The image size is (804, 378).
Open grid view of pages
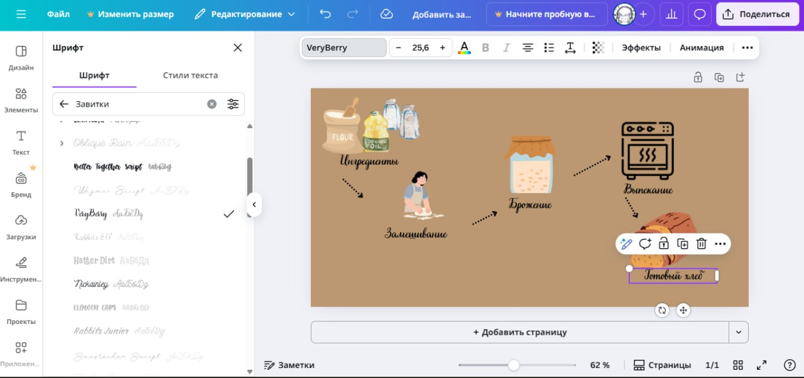[739, 365]
